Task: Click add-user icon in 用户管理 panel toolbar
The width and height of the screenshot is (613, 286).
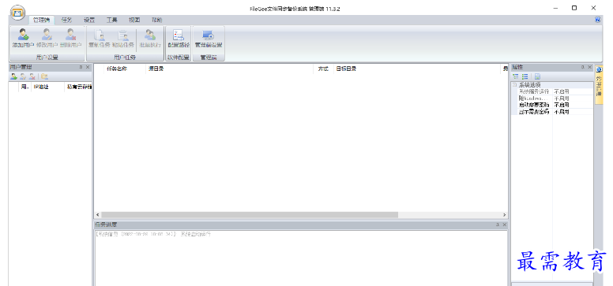Action: click(13, 76)
